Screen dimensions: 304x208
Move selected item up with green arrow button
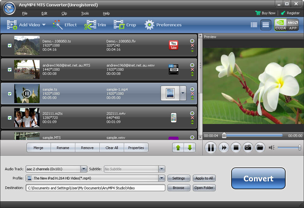click(x=178, y=148)
